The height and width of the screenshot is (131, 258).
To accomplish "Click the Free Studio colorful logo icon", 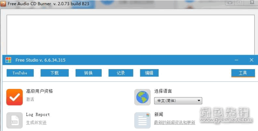I will pyautogui.click(x=8, y=60).
